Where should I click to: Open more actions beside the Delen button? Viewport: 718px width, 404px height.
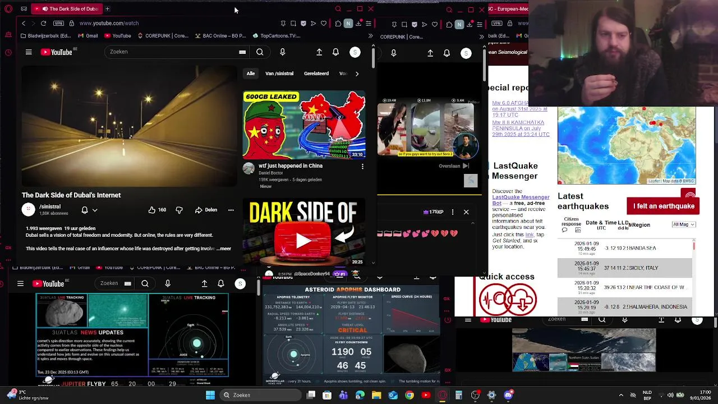coord(231,210)
